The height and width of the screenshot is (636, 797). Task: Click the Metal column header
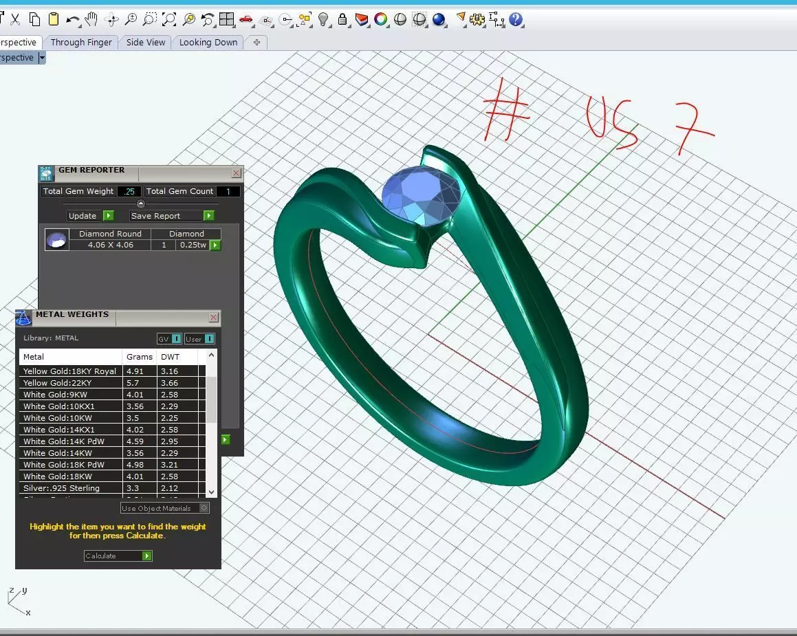click(x=71, y=356)
